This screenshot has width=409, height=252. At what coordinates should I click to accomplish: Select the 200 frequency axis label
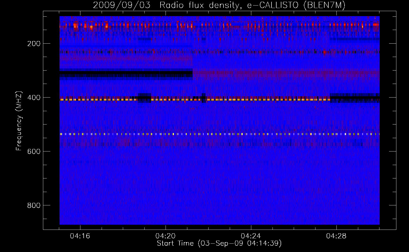pos(34,44)
